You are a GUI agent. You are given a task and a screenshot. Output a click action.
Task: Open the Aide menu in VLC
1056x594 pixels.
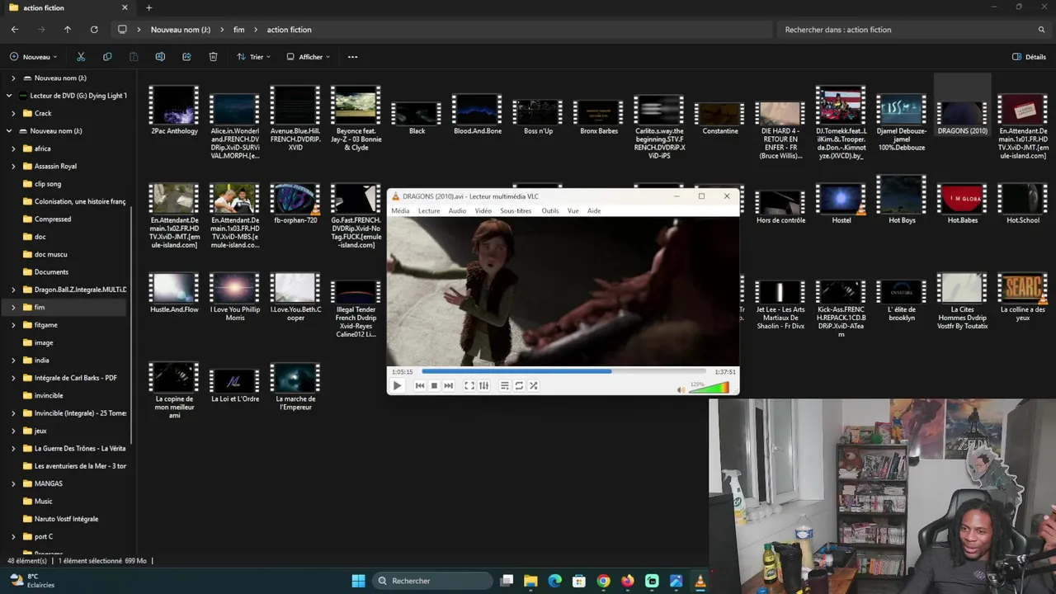(594, 210)
